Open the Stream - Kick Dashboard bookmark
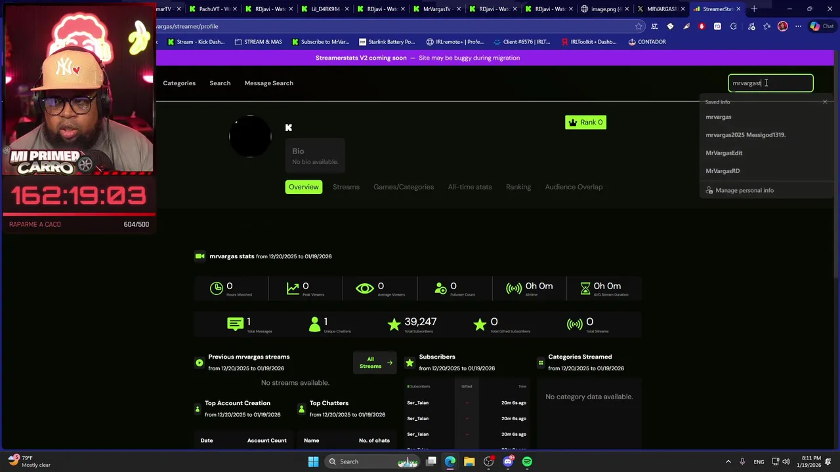The image size is (840, 472). click(196, 42)
